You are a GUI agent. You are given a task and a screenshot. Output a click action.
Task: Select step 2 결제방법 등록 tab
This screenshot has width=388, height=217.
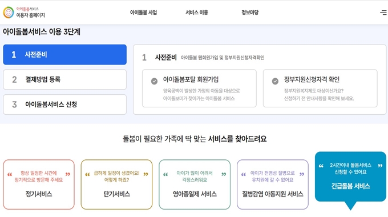click(x=65, y=79)
